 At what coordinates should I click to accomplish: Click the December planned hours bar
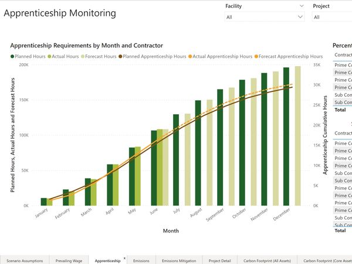tap(286, 136)
